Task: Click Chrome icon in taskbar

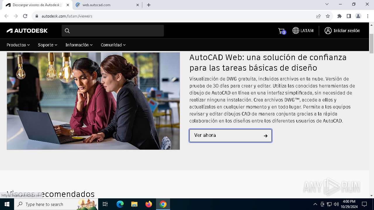Action: coord(163,204)
